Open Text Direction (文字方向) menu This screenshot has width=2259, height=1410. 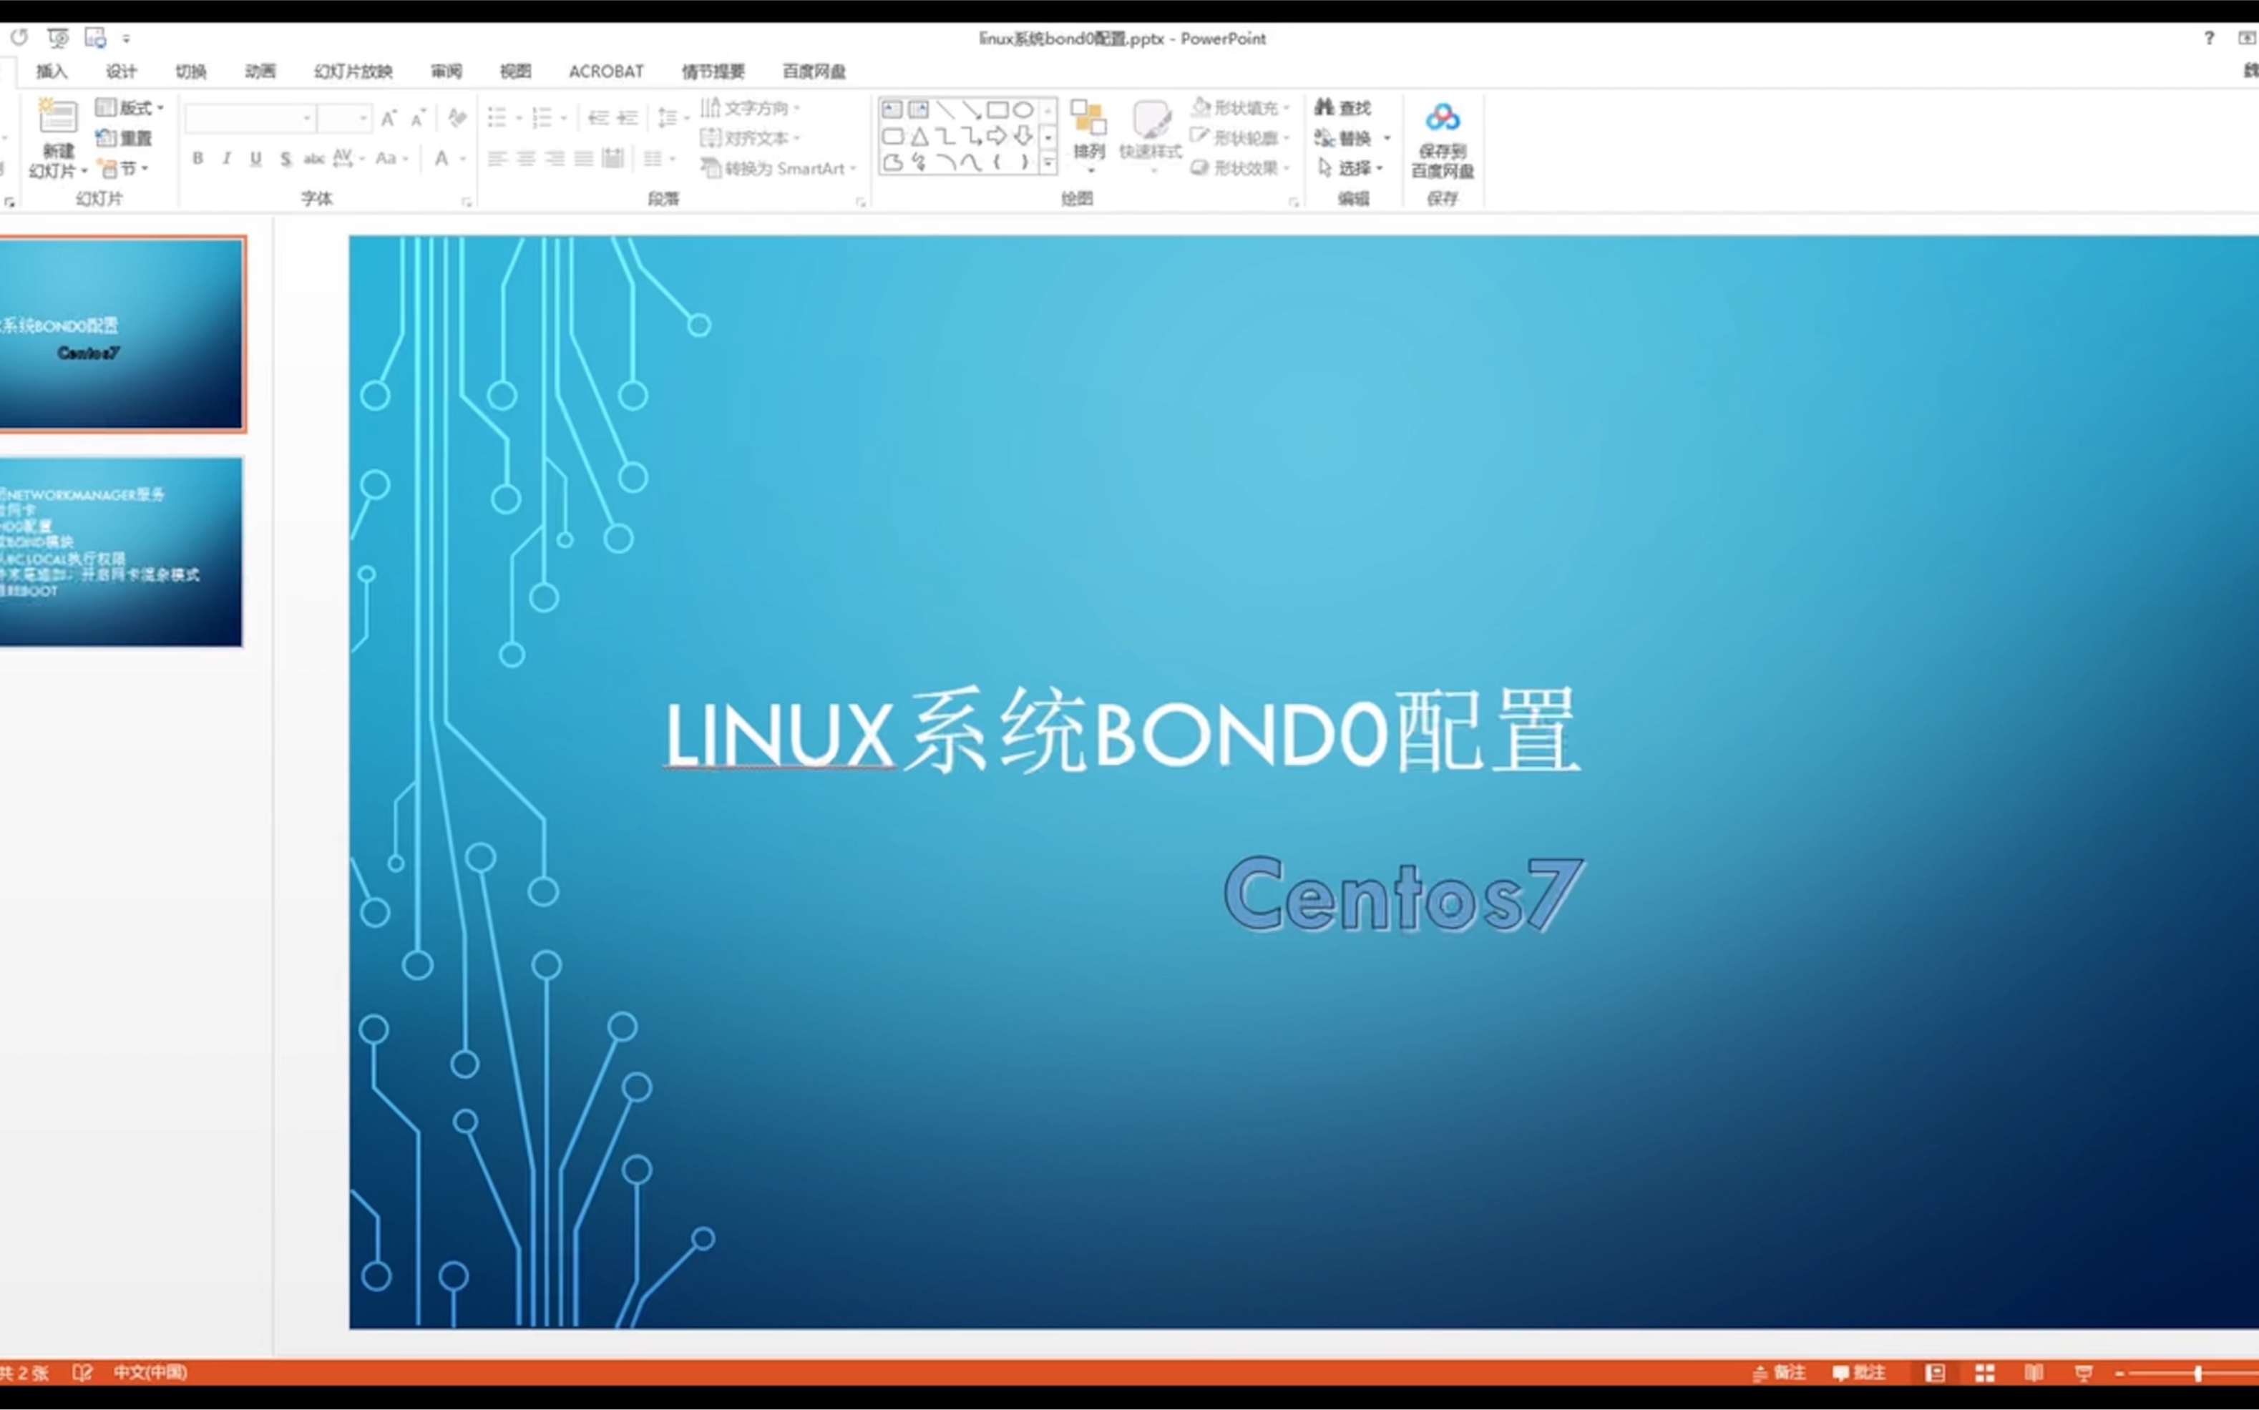click(x=751, y=108)
